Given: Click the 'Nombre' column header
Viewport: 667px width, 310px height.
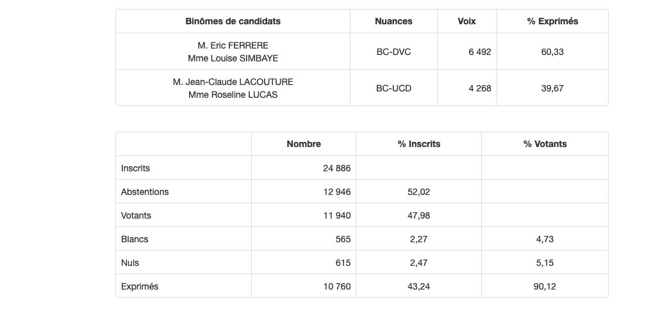Looking at the screenshot, I should point(304,144).
